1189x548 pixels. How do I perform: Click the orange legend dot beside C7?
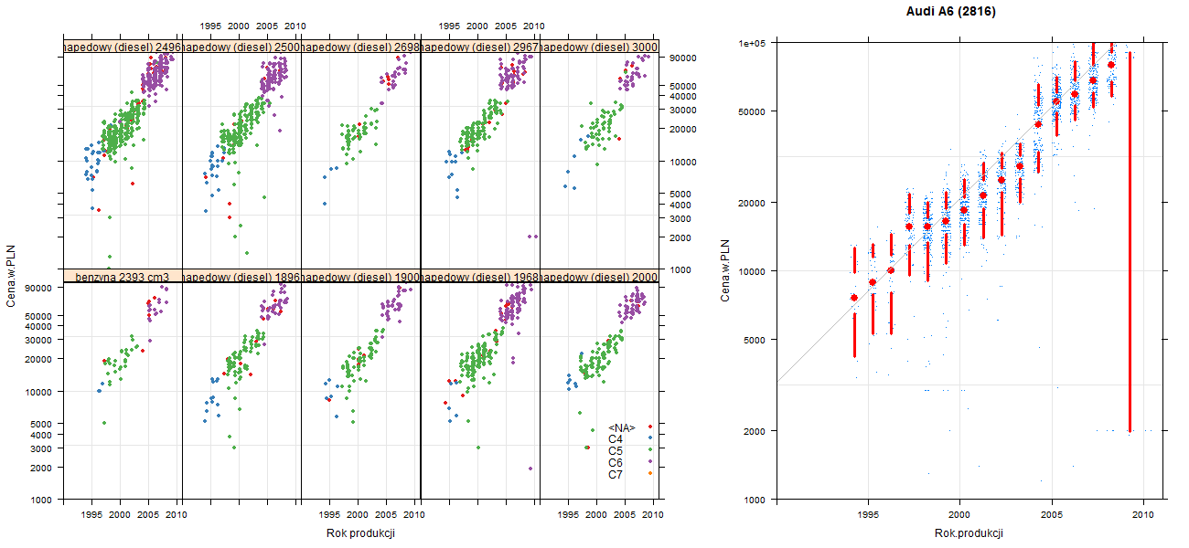tap(649, 473)
